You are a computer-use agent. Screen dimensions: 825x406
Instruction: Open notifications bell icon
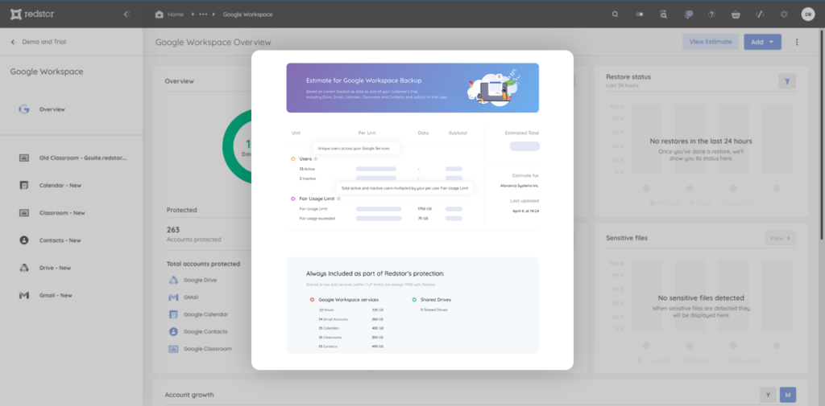[688, 14]
